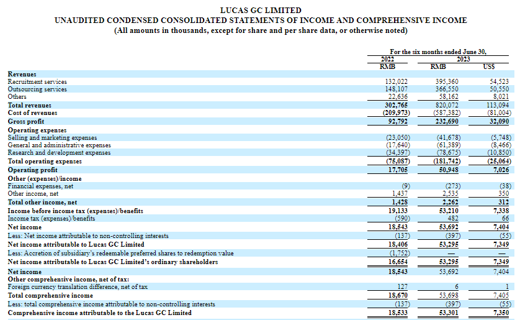Click 2023 RMB operating profit 50,948
Screen dimensions: 520x320
pyautogui.click(x=449, y=170)
